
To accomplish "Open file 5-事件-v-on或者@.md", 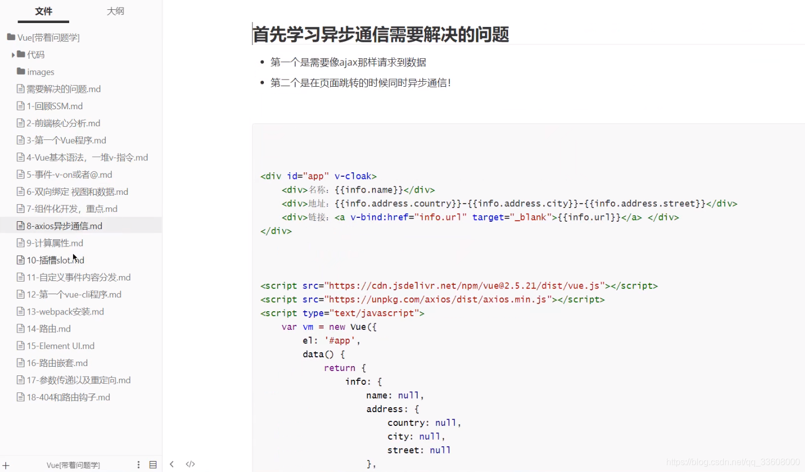I will pyautogui.click(x=69, y=175).
